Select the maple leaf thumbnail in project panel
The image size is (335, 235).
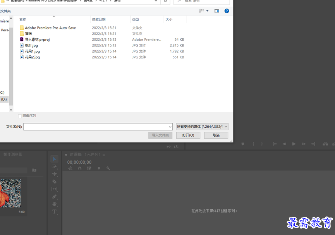(x=10, y=193)
